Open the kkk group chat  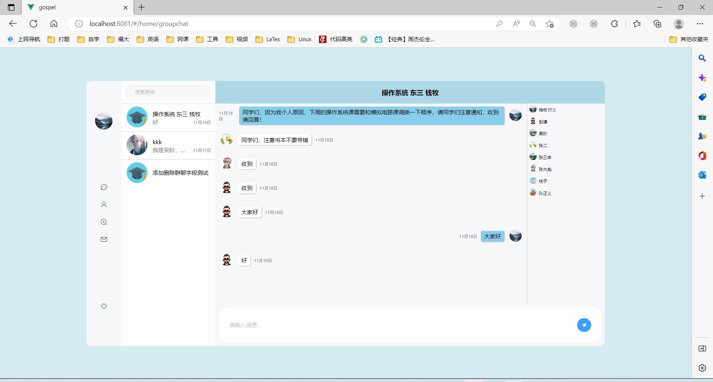click(168, 146)
